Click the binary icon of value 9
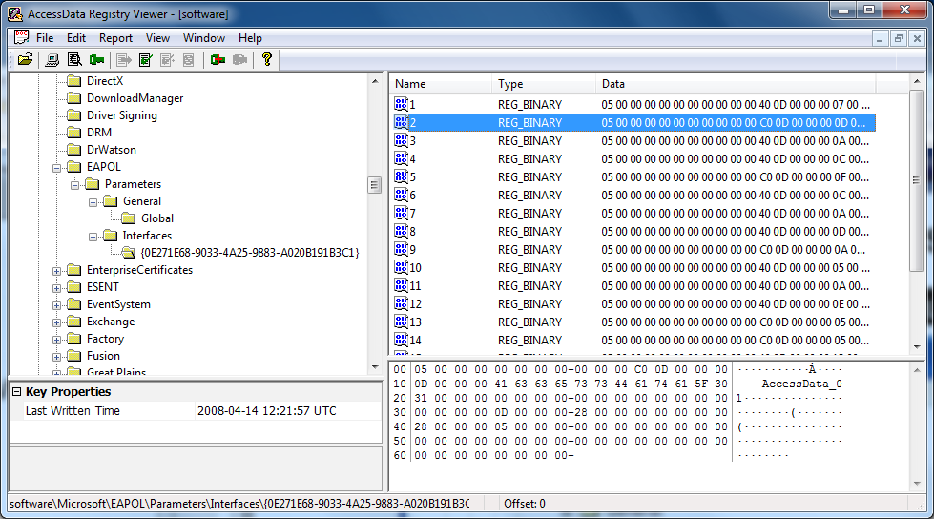Screen dimensions: 934x519 (x=401, y=249)
